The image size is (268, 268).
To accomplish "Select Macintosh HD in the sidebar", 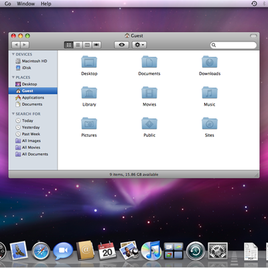I will [x=33, y=61].
